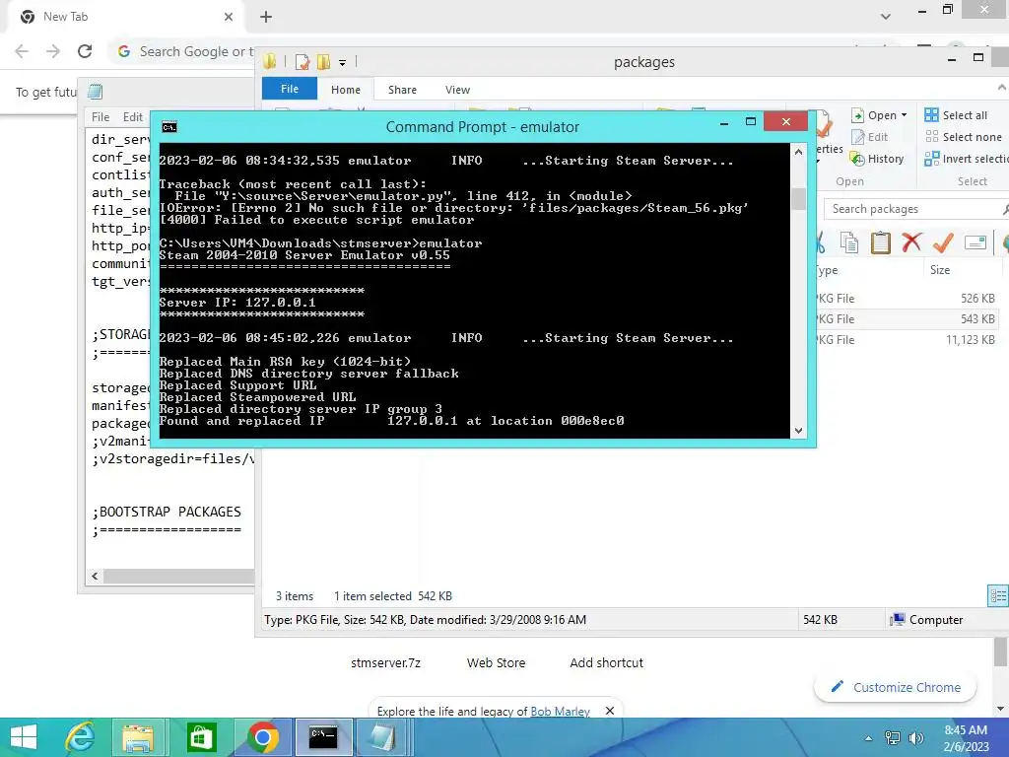Click the packages window folder icon

coord(270,62)
